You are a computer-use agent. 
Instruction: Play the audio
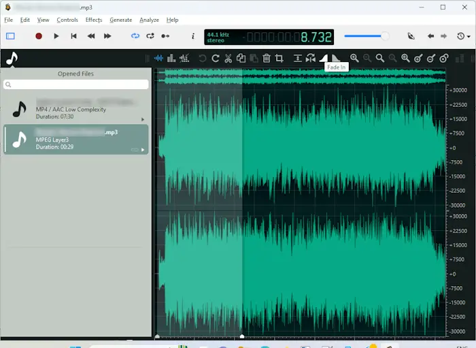pos(56,36)
